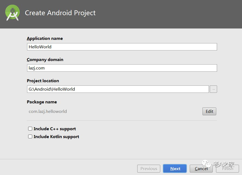This screenshot has height=175, width=242.
Task: Click Edit to change the package name
Action: (209, 111)
